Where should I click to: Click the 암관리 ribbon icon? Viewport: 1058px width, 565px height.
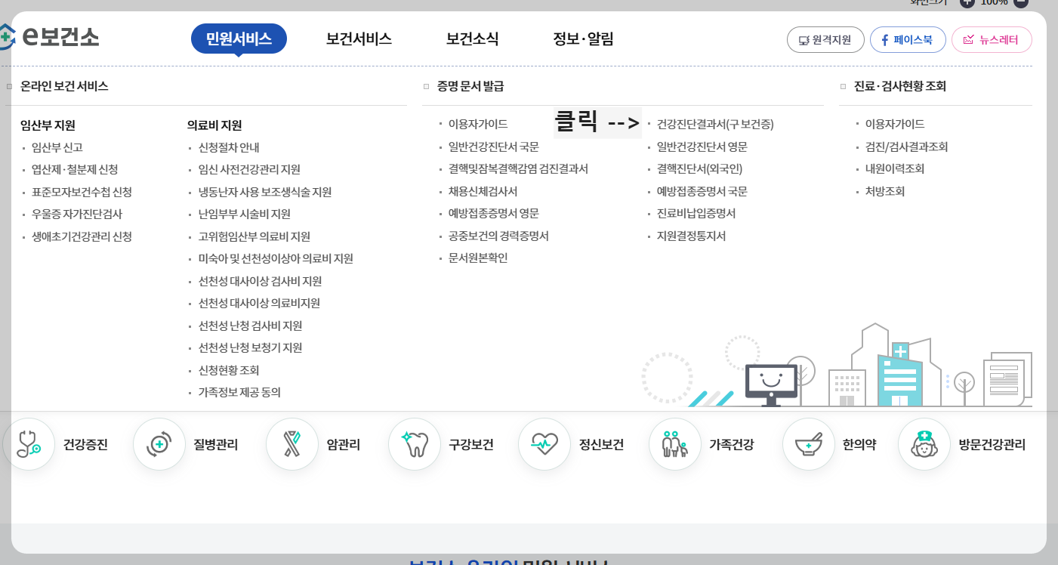click(x=317, y=445)
